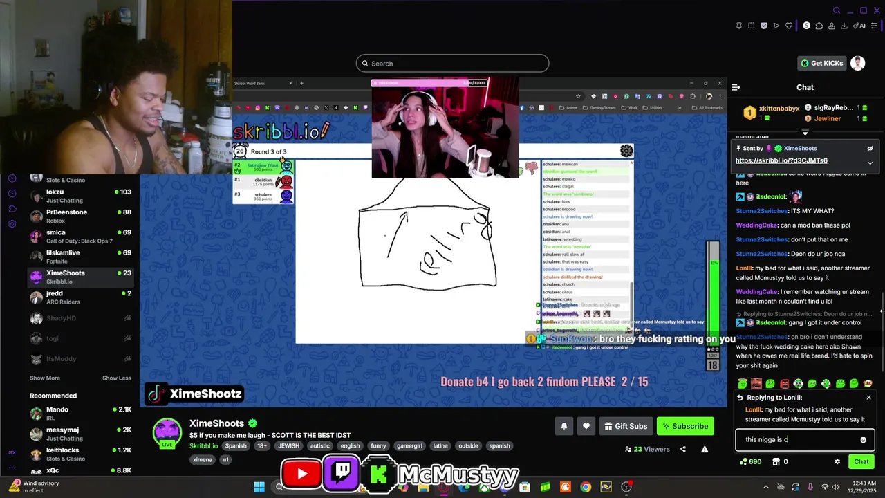Open Windows Start button
The image size is (885, 498).
pos(259,487)
